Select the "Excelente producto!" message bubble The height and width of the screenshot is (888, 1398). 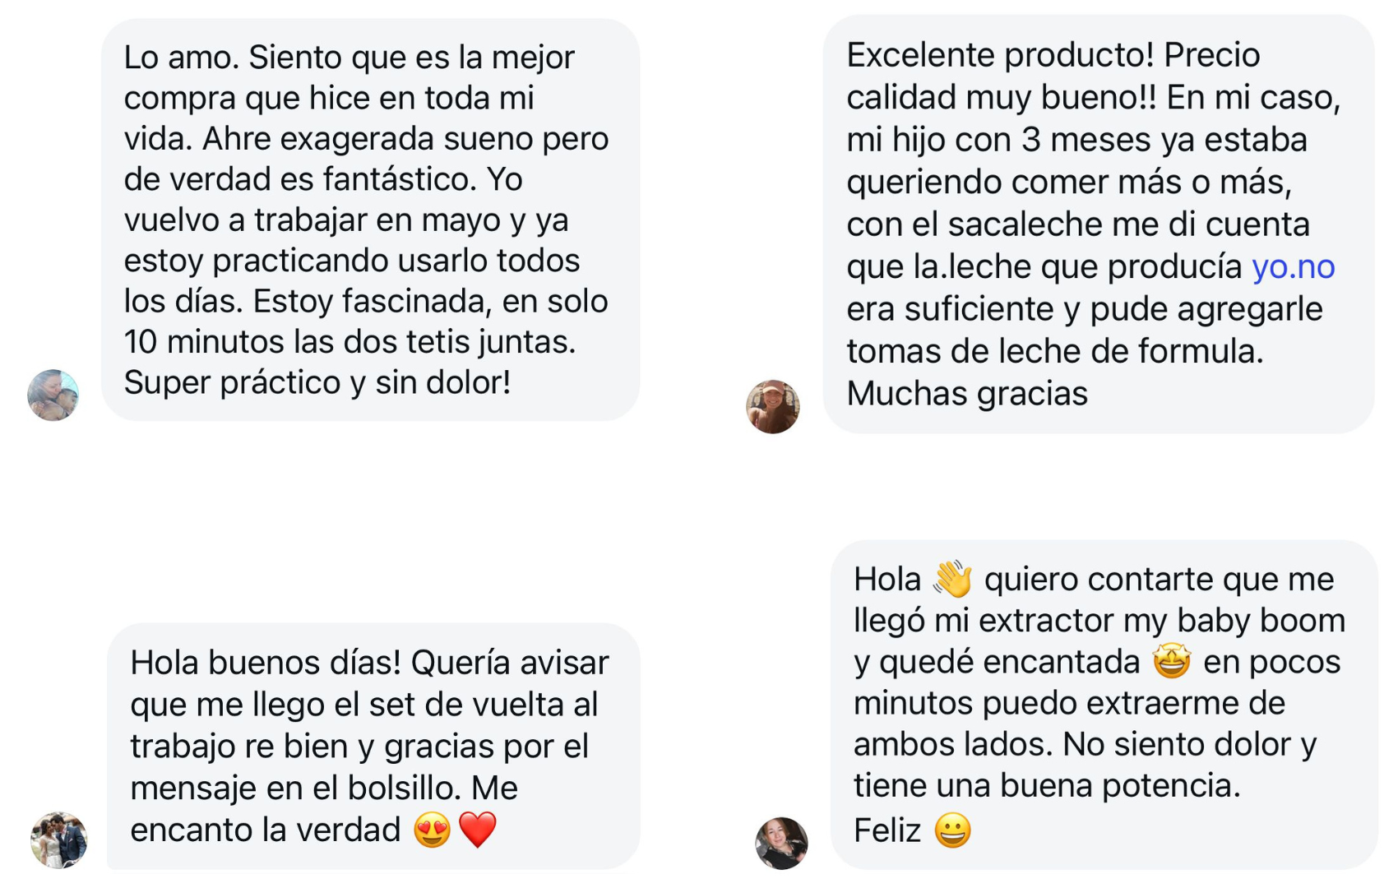[x=1098, y=224]
